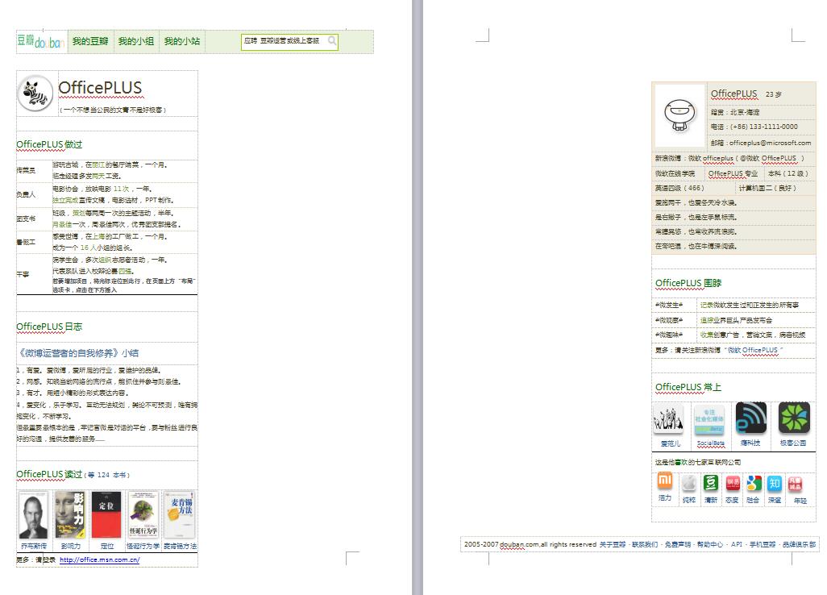Click the blue wireless signal site icon

coord(750,418)
